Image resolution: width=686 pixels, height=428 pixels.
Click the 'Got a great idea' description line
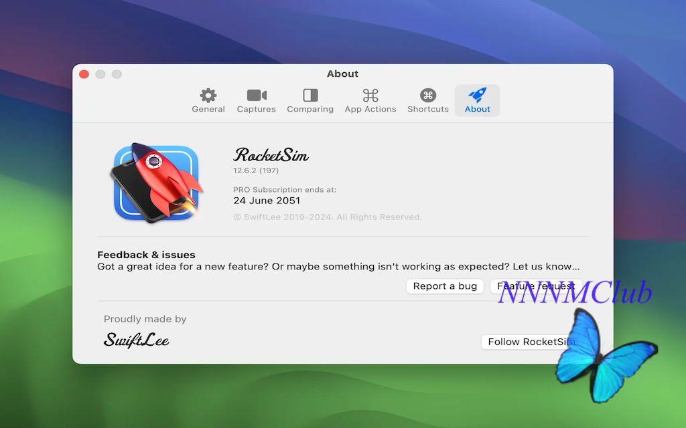coord(338,266)
